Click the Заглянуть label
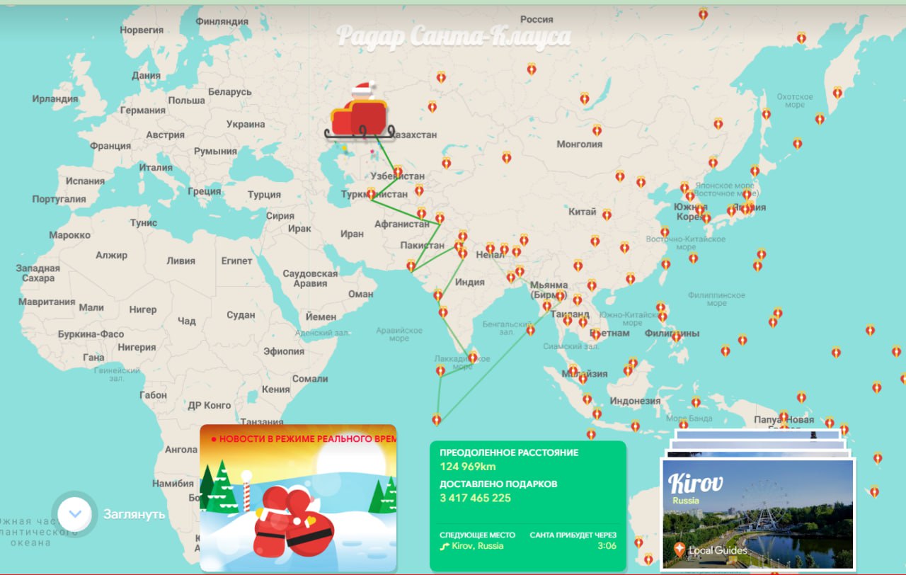 tap(134, 514)
